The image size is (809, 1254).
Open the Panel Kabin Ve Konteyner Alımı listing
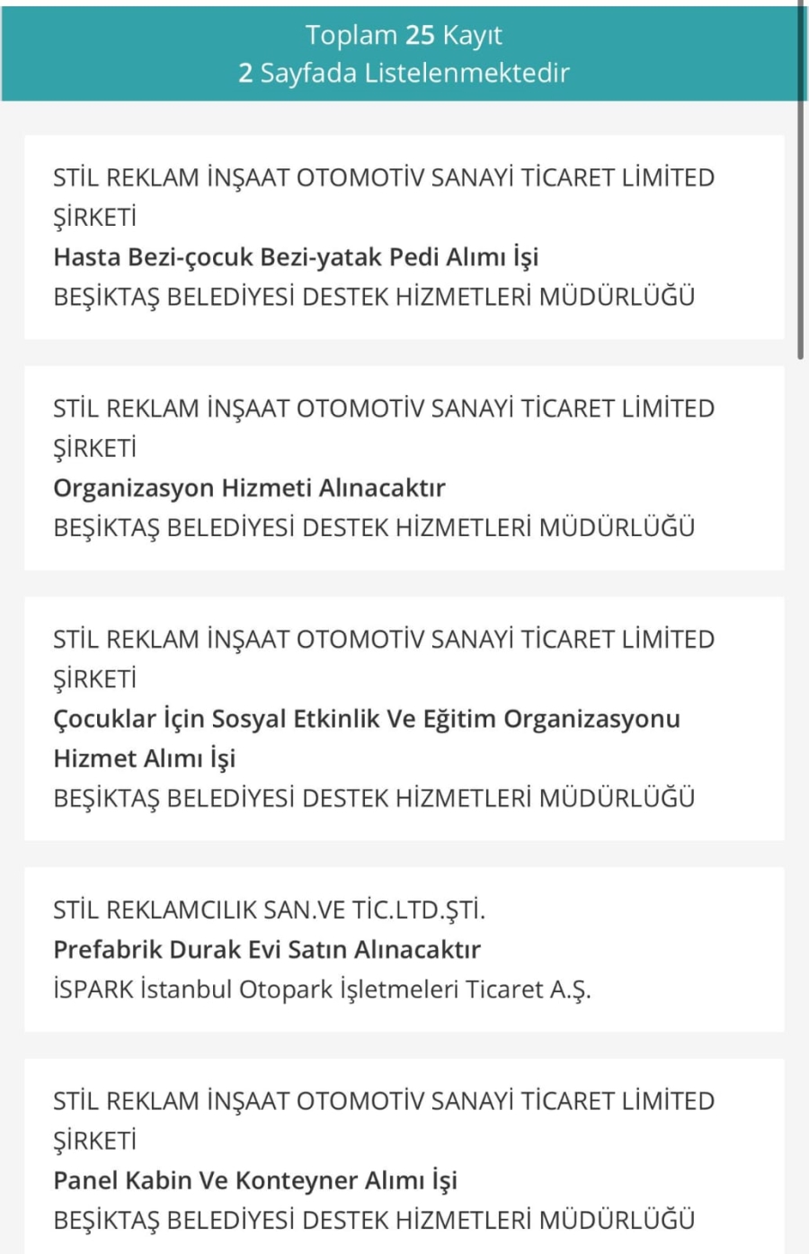point(255,1180)
